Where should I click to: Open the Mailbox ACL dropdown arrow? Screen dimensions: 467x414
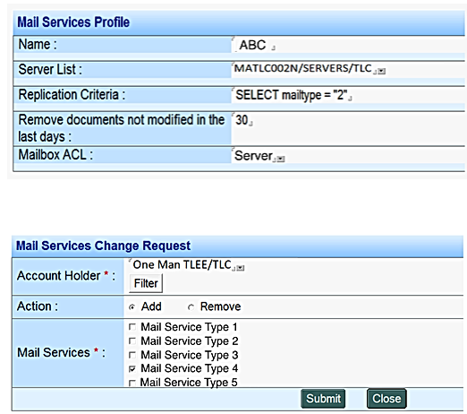click(281, 159)
